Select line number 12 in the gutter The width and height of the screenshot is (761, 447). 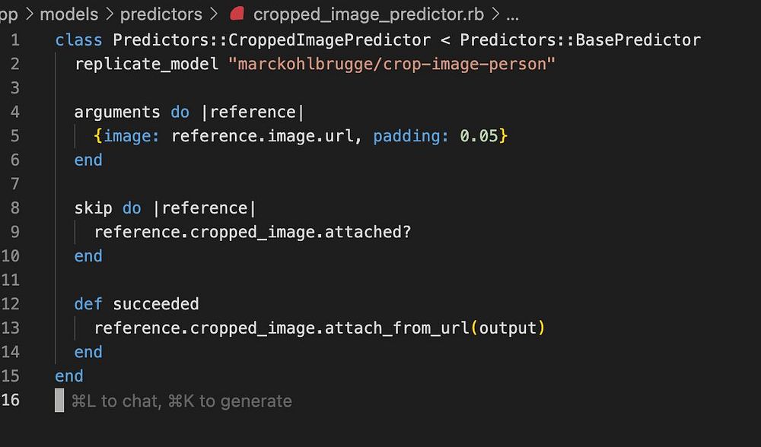[x=11, y=304]
